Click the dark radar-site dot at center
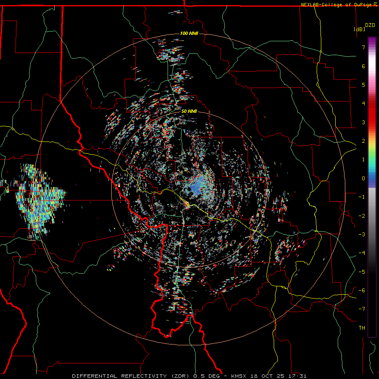Viewport: 379px width, 379px height. point(189,189)
